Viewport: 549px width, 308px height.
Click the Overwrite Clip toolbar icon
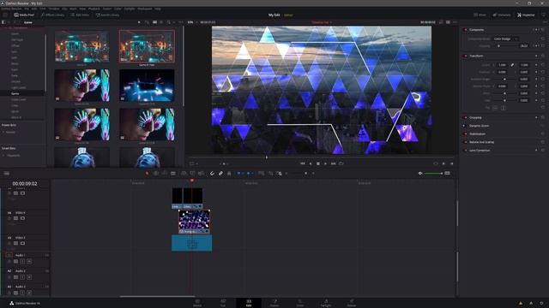192,173
